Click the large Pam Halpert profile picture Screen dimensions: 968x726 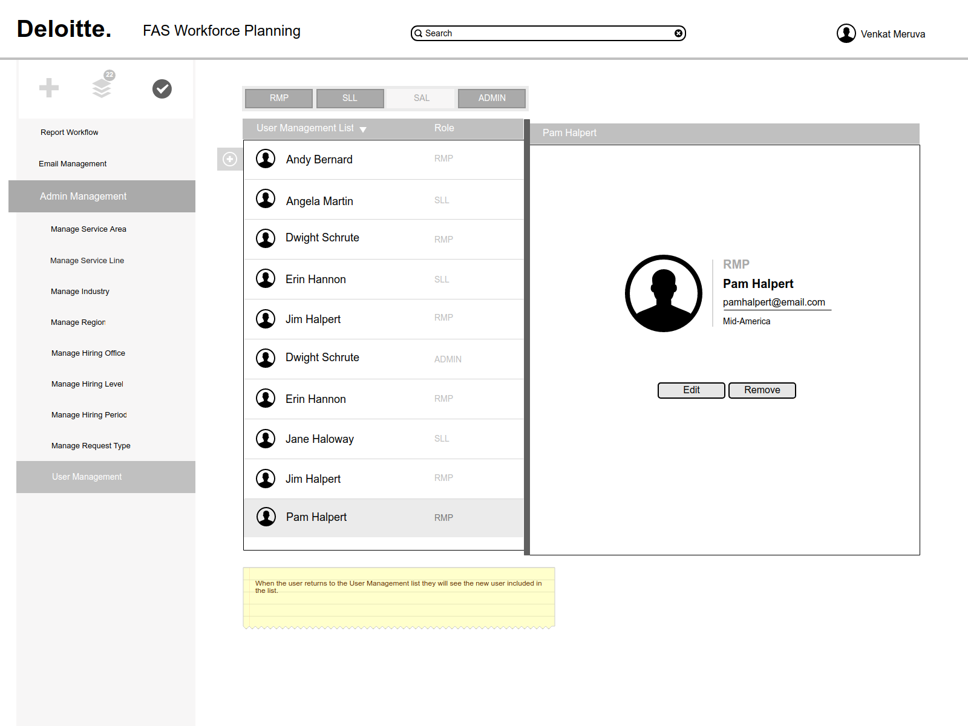point(664,293)
